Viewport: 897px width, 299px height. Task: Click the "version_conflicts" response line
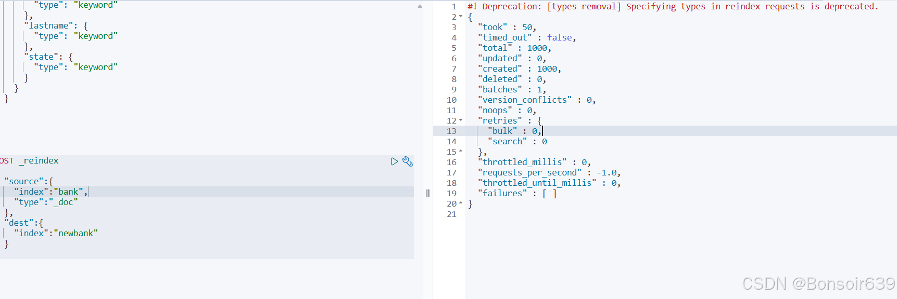(x=537, y=100)
